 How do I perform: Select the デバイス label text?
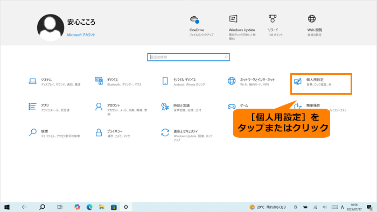click(x=113, y=80)
